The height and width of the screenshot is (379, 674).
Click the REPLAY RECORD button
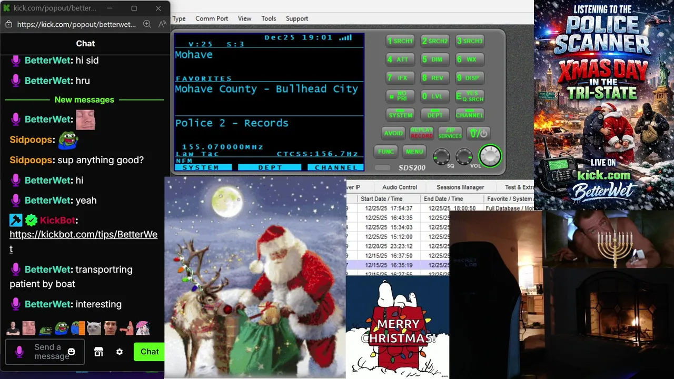click(x=422, y=133)
